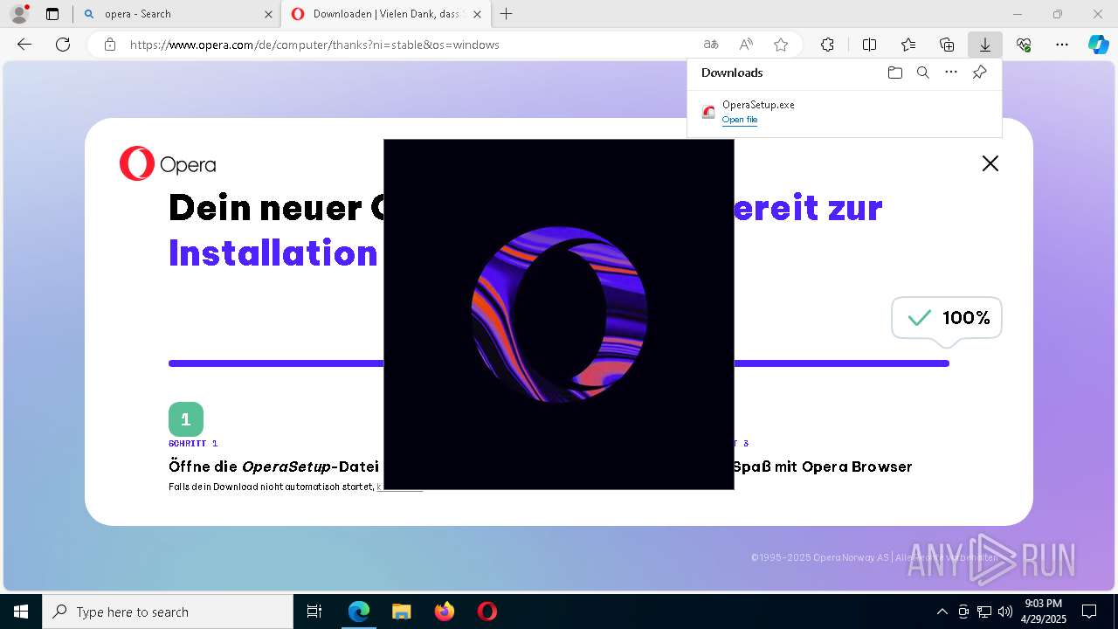Open the Edge profile avatar
1118x629 pixels.
click(x=19, y=14)
